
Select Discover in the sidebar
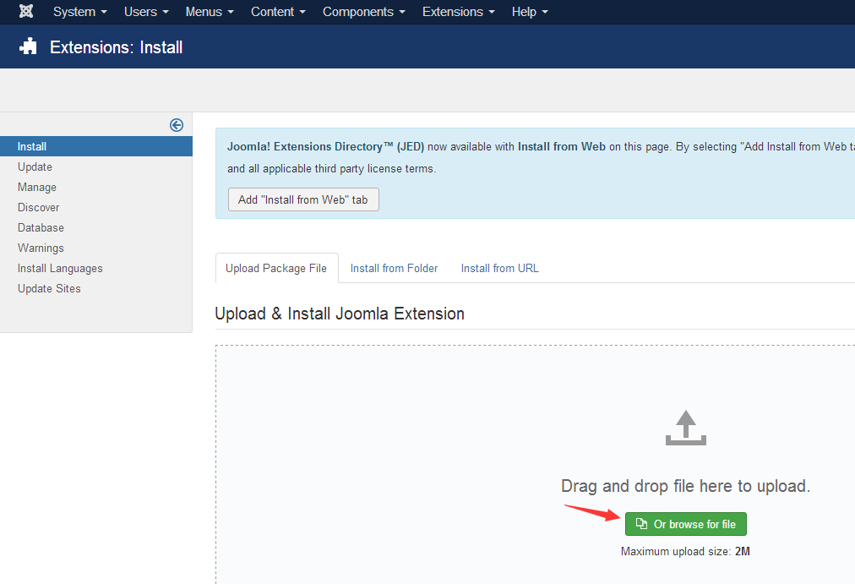point(38,207)
